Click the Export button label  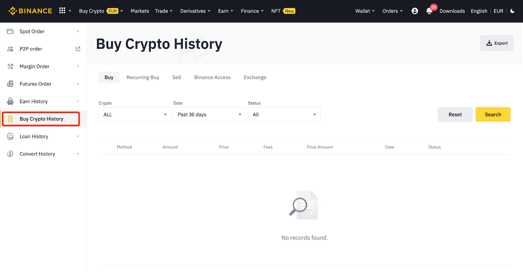pos(501,43)
